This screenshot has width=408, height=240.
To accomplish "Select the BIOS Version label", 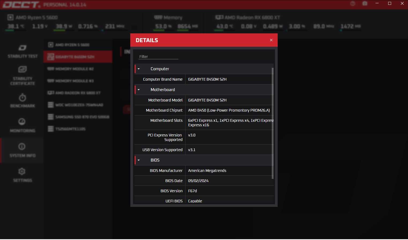I will coord(171,191).
